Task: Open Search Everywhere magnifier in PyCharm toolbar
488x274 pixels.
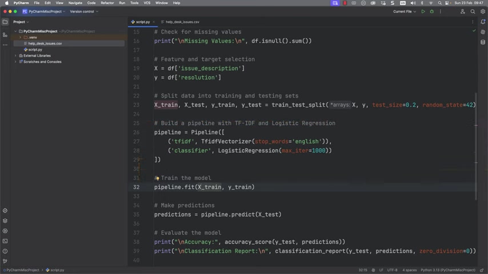Action: (x=473, y=11)
